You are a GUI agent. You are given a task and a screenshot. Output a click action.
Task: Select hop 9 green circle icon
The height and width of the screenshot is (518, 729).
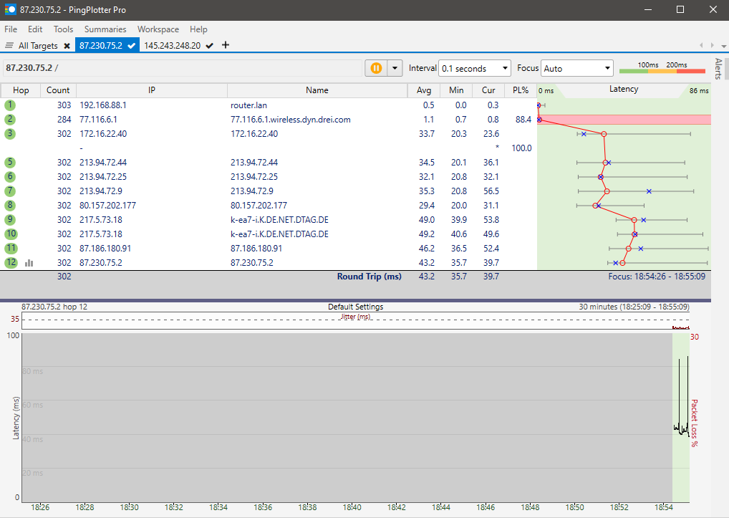pyautogui.click(x=10, y=219)
